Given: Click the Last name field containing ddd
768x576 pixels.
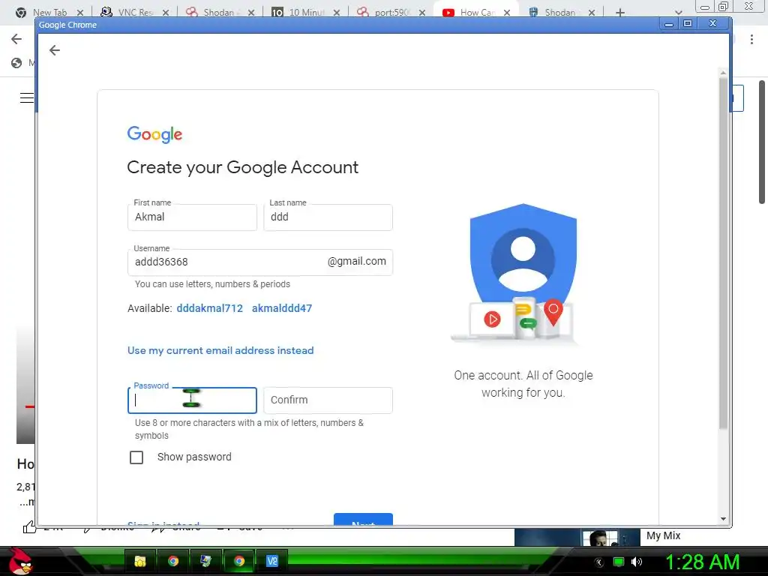Looking at the screenshot, I should [x=328, y=217].
